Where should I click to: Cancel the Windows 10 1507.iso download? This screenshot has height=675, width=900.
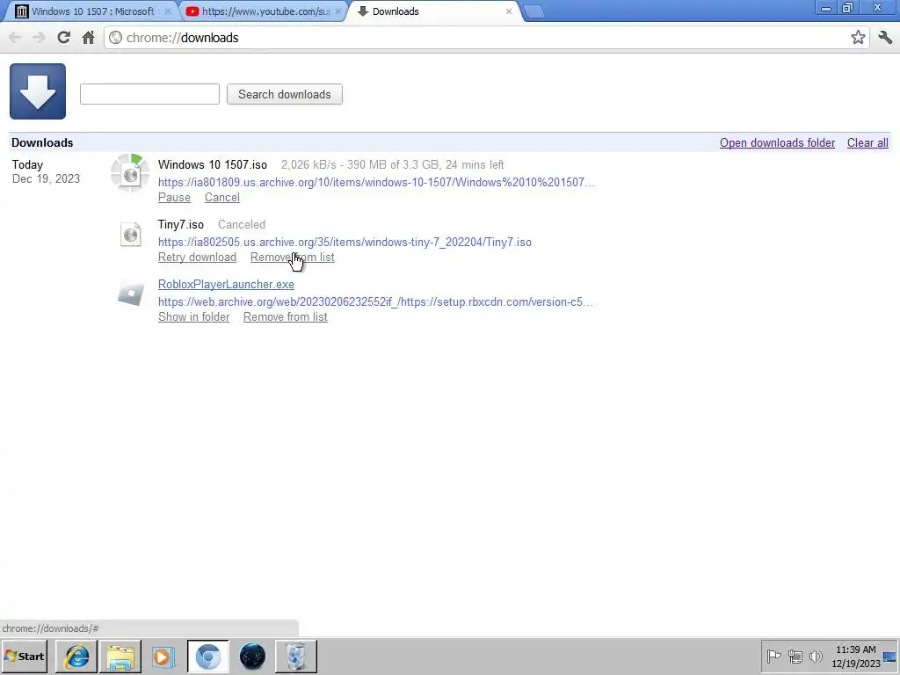[x=222, y=198]
